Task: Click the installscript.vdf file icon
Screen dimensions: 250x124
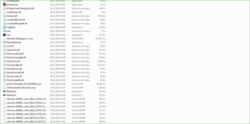Action: [4, 12]
